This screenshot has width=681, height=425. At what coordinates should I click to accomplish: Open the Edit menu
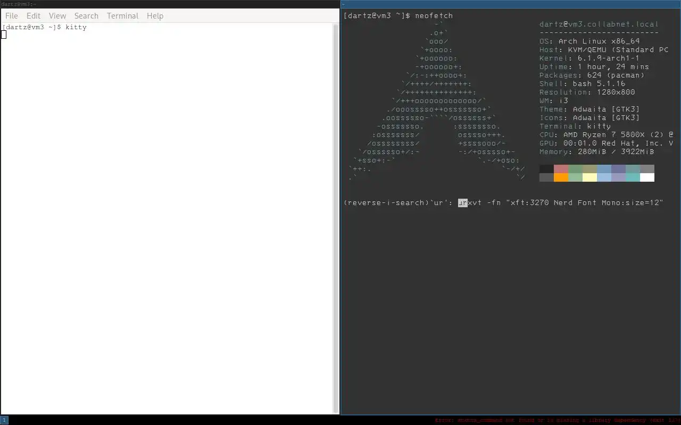point(34,16)
